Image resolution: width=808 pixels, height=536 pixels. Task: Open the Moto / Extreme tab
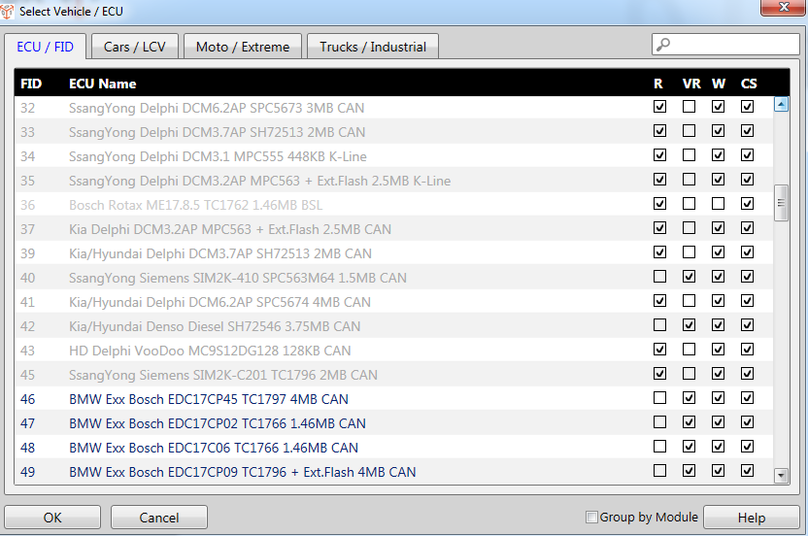pos(243,47)
